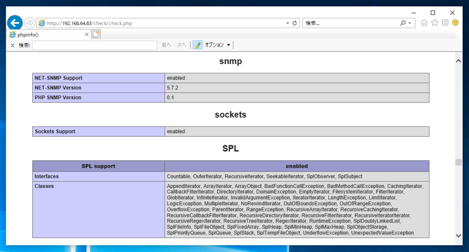Click the SPL section heading
Screen dimensions: 469x252
[231, 148]
